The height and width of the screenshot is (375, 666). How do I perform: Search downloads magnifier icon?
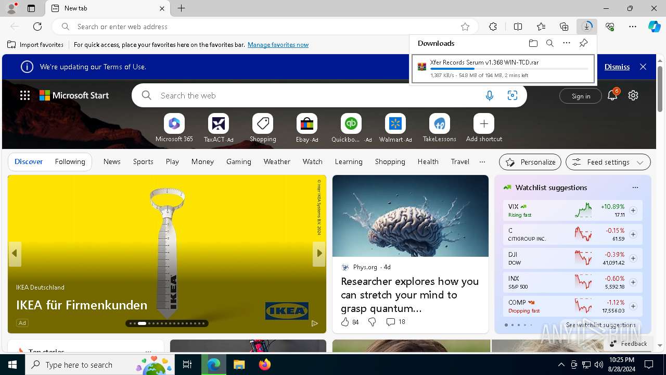549,43
